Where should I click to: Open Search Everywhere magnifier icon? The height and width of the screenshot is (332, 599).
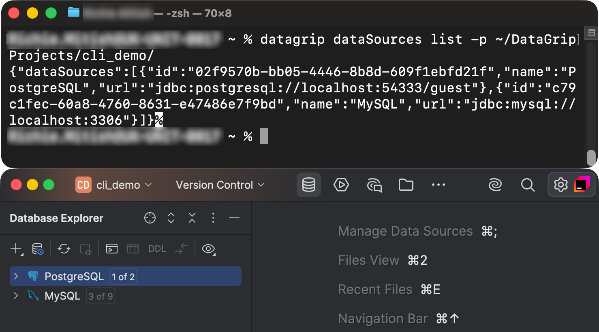[x=528, y=185]
